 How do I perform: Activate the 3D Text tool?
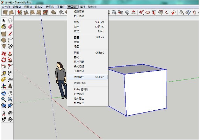[x=10, y=86]
